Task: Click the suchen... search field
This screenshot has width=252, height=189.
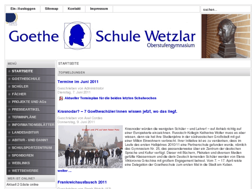Action: [x=226, y=9]
